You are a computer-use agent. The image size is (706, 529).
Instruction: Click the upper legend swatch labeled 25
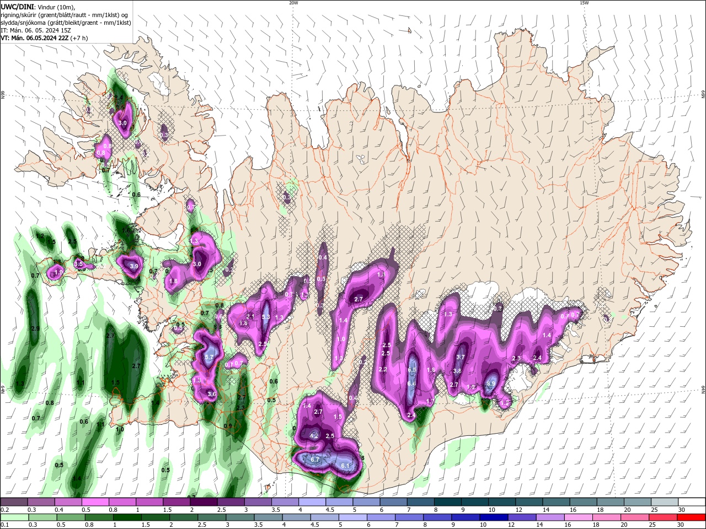coord(665,502)
